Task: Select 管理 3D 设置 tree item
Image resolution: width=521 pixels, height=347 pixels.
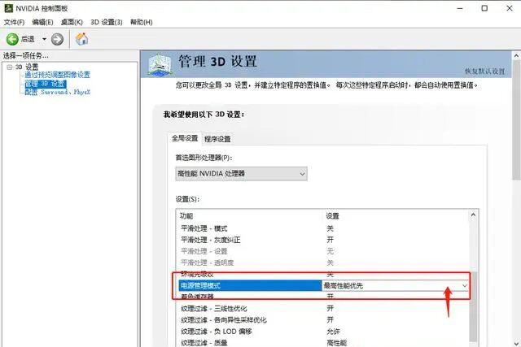Action: click(x=46, y=84)
